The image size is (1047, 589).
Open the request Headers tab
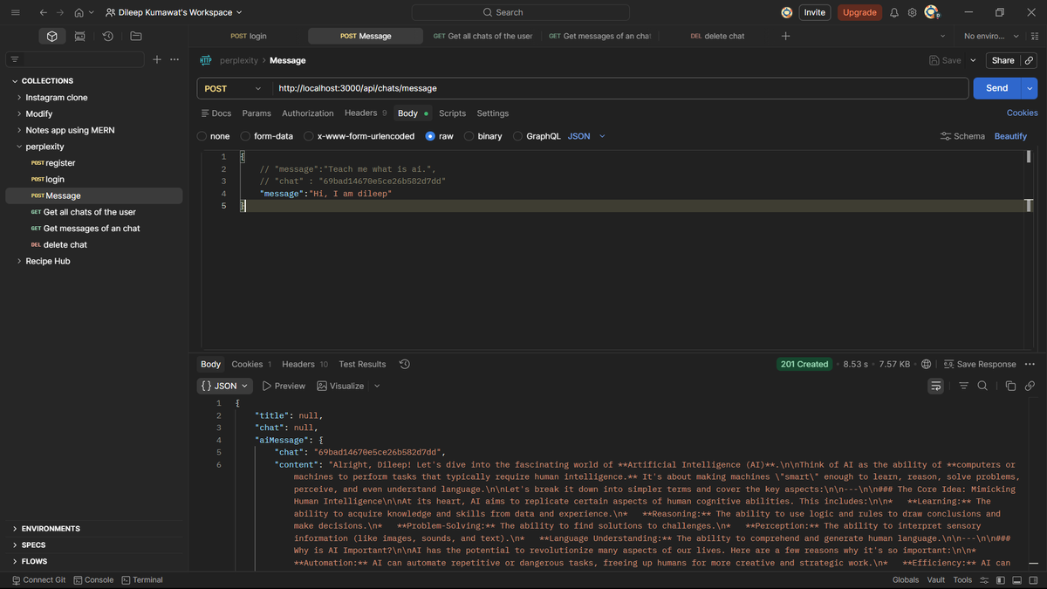366,113
